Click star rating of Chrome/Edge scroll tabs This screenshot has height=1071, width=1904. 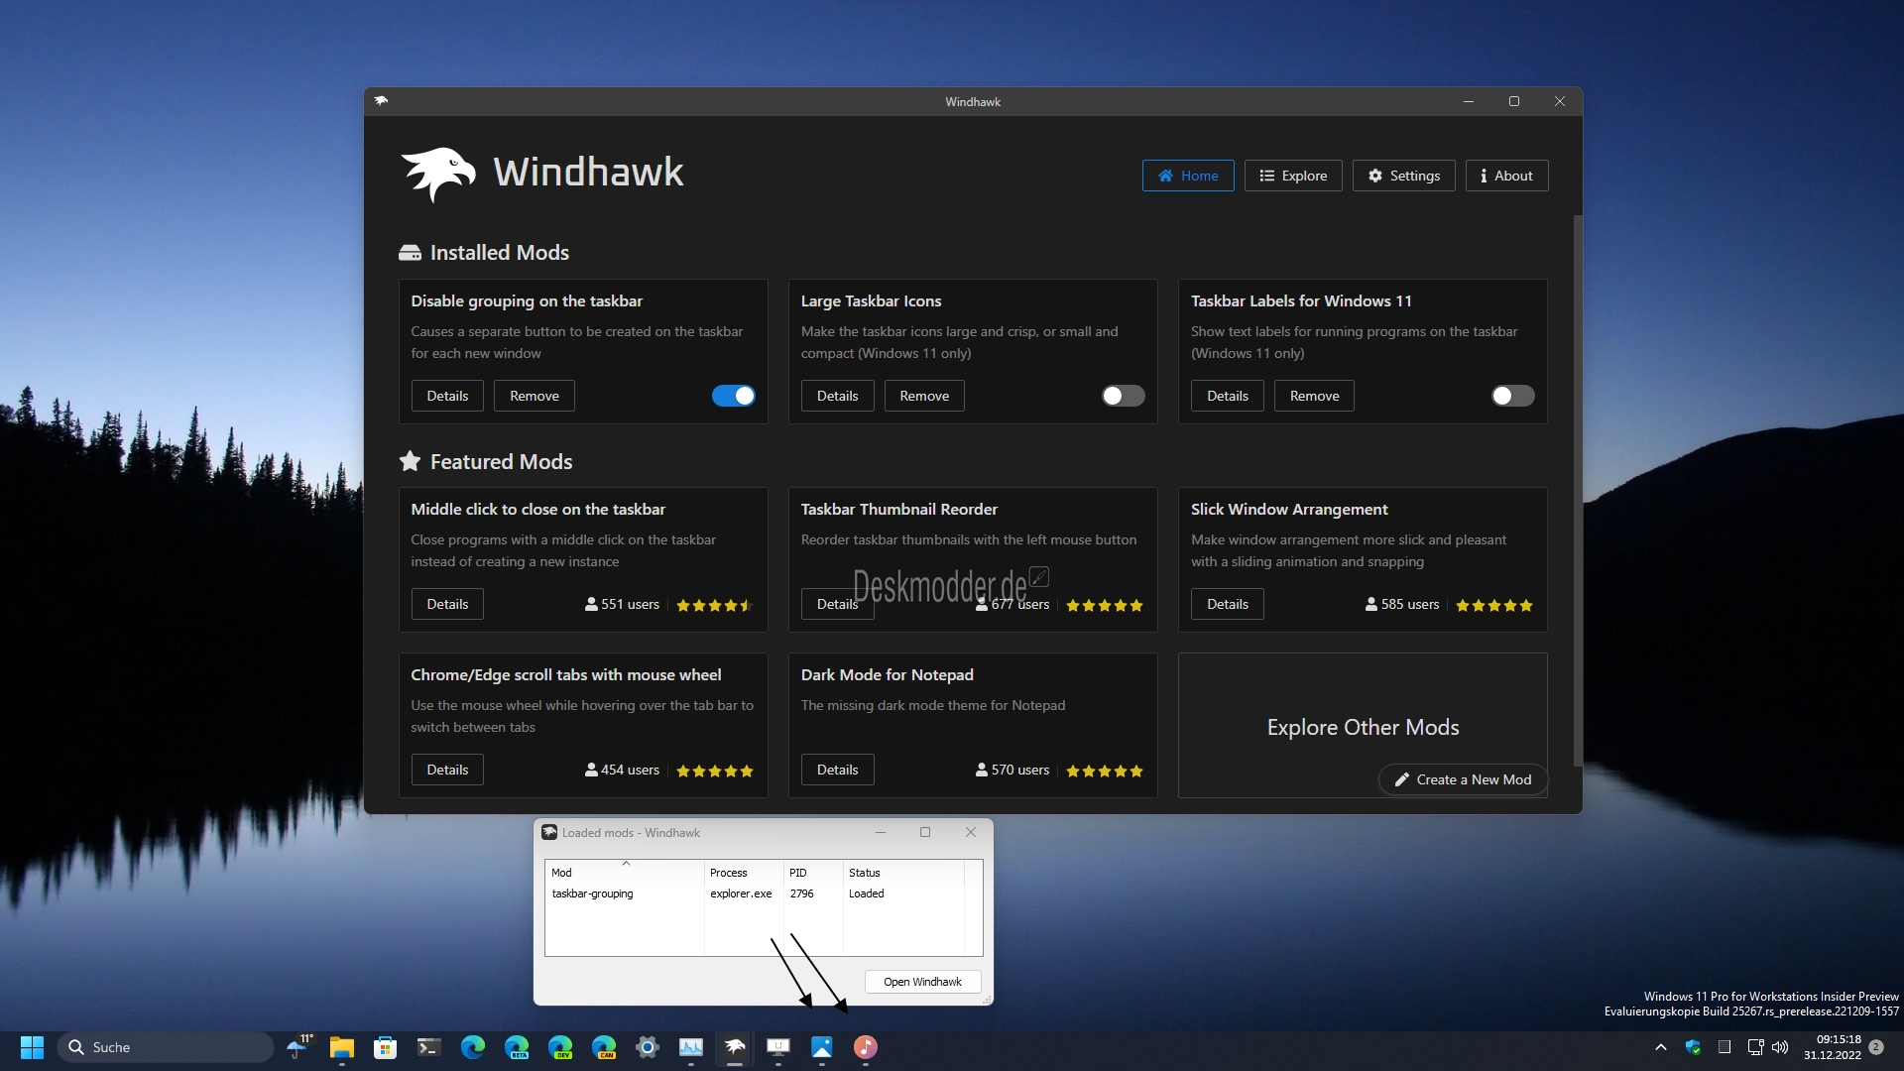(714, 771)
